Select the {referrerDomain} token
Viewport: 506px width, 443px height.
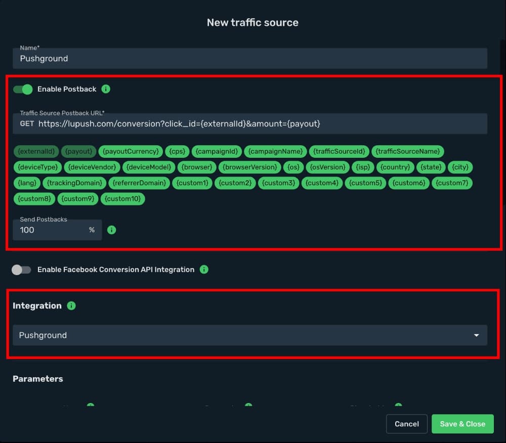[x=139, y=183]
